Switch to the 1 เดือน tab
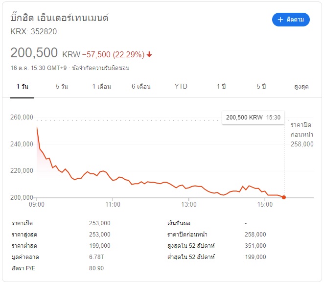Screen dimensions: 324x284 (x=101, y=86)
